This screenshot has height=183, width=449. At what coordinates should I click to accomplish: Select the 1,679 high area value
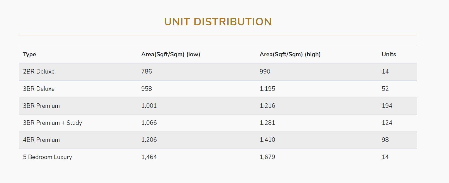267,157
